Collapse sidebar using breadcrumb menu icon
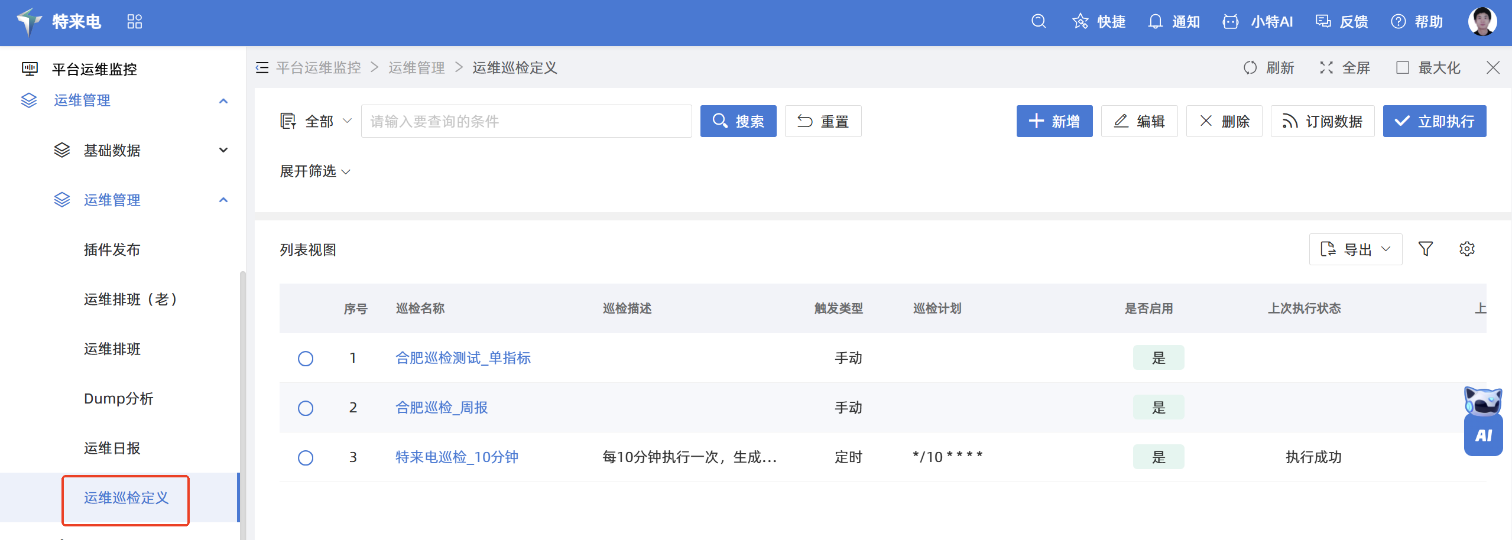 tap(262, 68)
